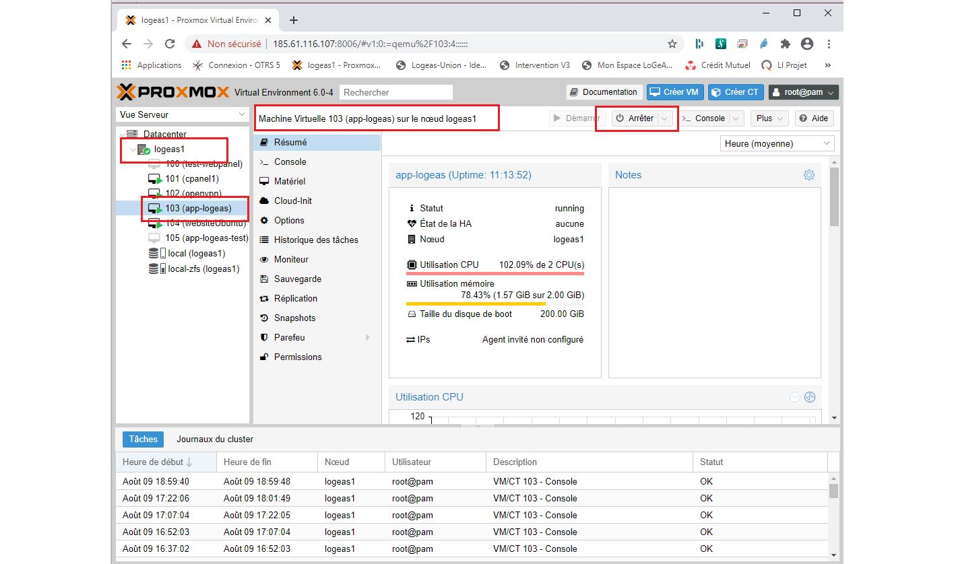Open the browser extensions puzzle icon
The height and width of the screenshot is (564, 954).
pos(785,44)
